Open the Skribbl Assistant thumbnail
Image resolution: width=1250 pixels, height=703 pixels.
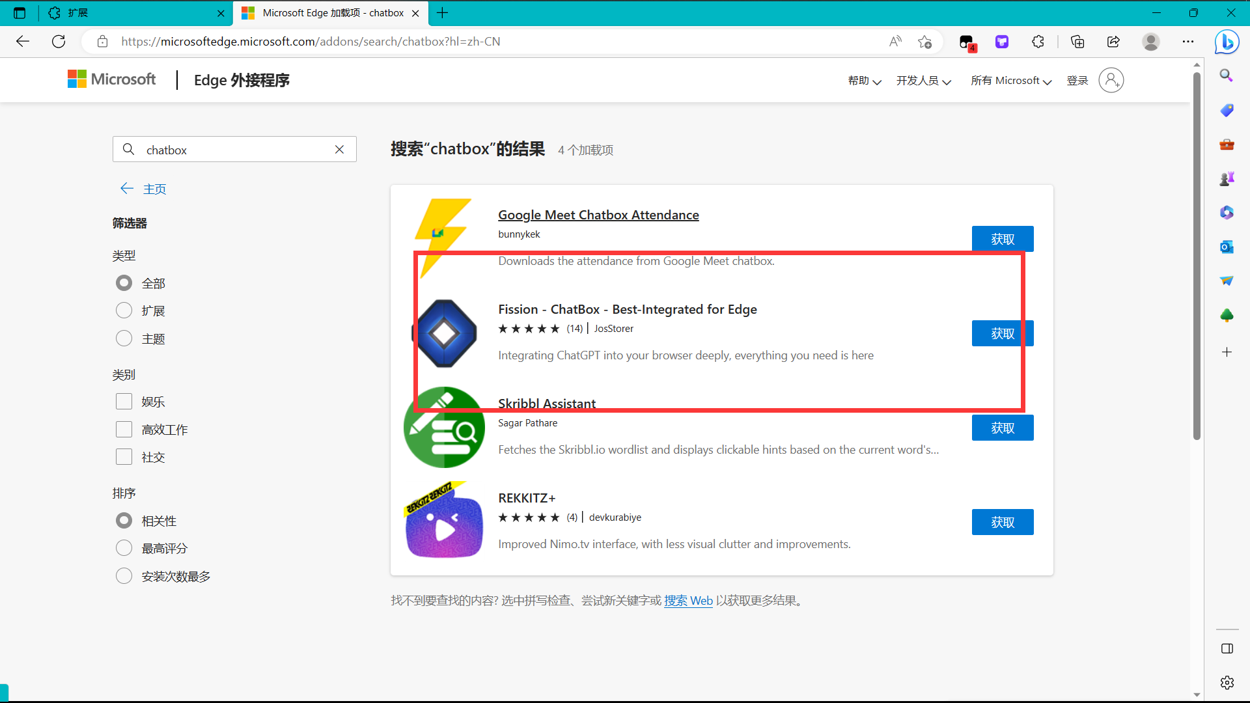pyautogui.click(x=444, y=428)
